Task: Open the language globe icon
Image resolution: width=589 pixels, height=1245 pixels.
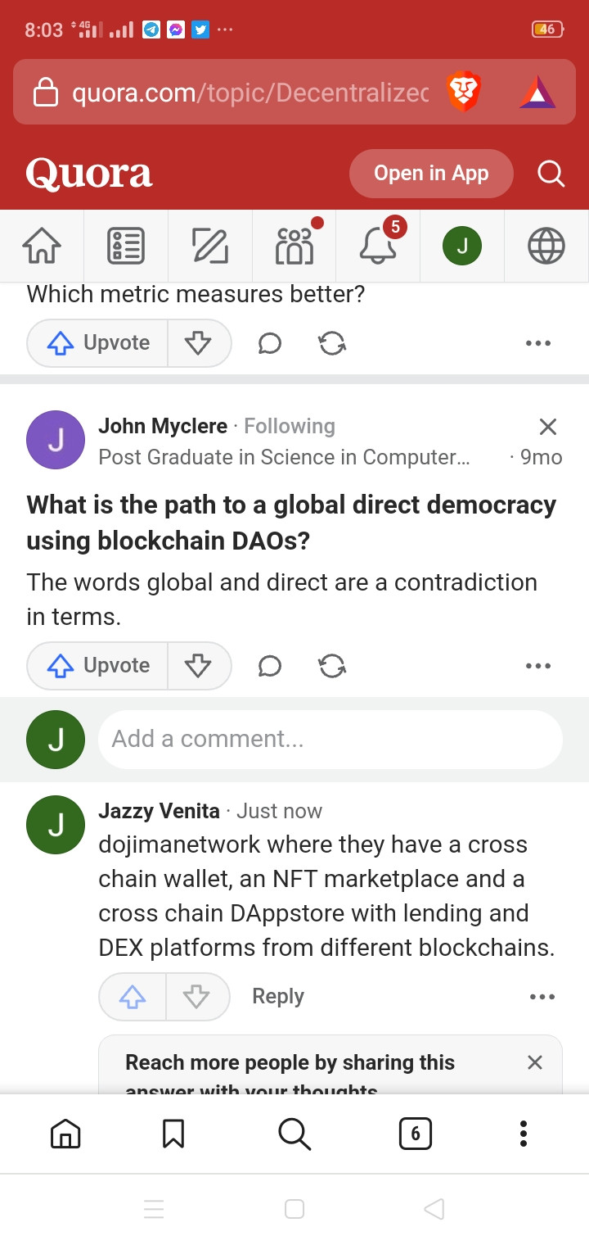Action: pyautogui.click(x=546, y=245)
